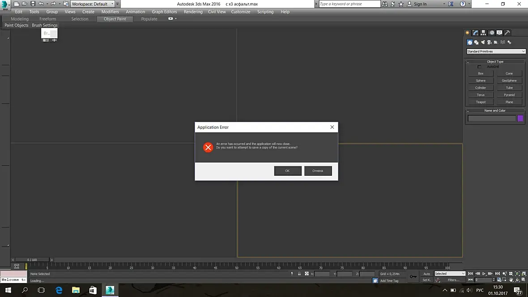Switch to the Freeform ribbon tab
Screen dimensions: 528x297
pos(47,19)
